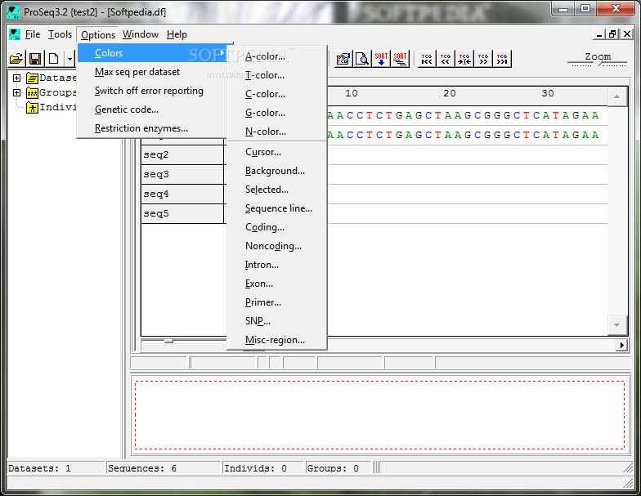This screenshot has height=496, width=641.
Task: Open Genetic code... option
Action: click(152, 109)
